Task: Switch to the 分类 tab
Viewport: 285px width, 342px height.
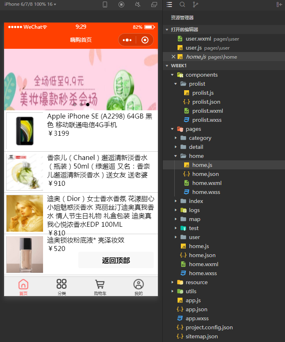Action: tap(62, 287)
